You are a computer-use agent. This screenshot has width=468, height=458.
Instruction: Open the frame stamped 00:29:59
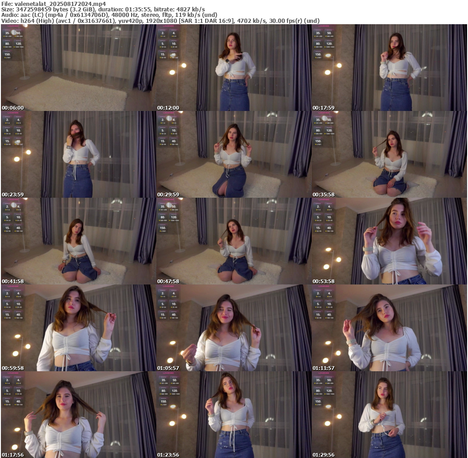click(x=234, y=154)
